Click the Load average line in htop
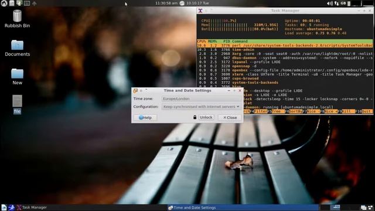 pos(315,33)
